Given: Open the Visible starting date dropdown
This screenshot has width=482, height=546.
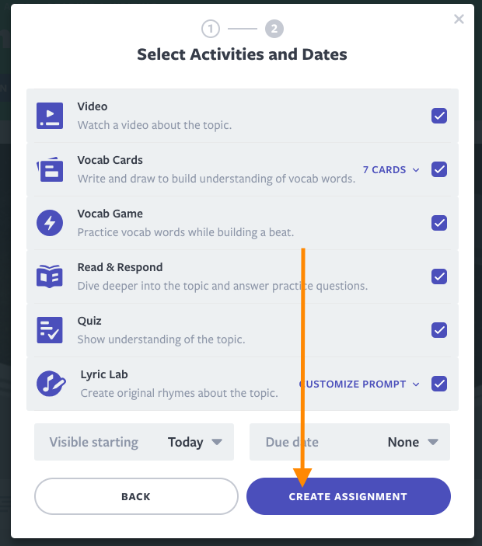Looking at the screenshot, I should coord(134,442).
